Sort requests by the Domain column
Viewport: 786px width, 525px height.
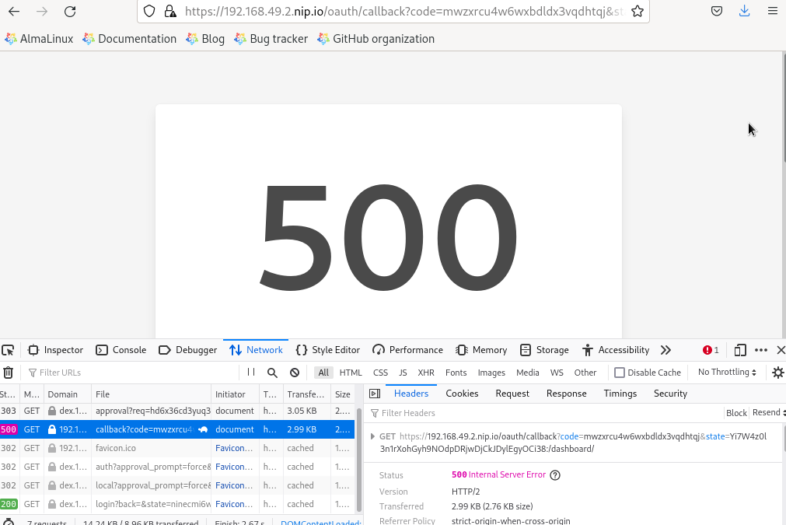[x=67, y=394]
